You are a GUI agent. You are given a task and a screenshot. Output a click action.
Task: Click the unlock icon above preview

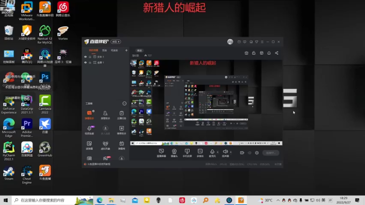coord(254,53)
